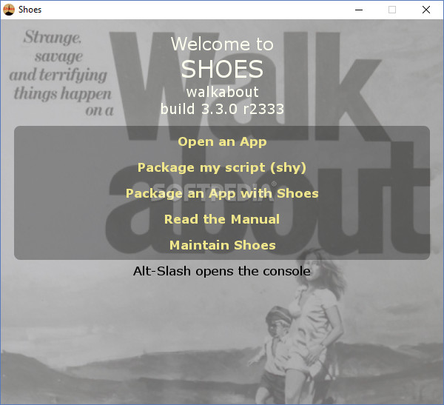This screenshot has height=405, width=444.
Task: Close the Shoes window
Action: pyautogui.click(x=426, y=10)
